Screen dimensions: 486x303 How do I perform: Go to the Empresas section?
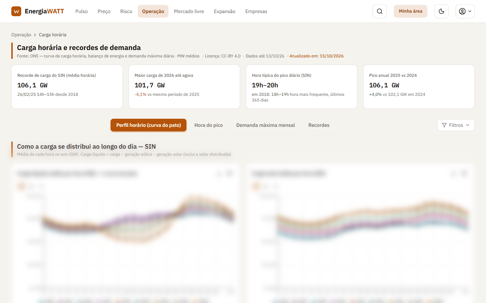(x=256, y=11)
